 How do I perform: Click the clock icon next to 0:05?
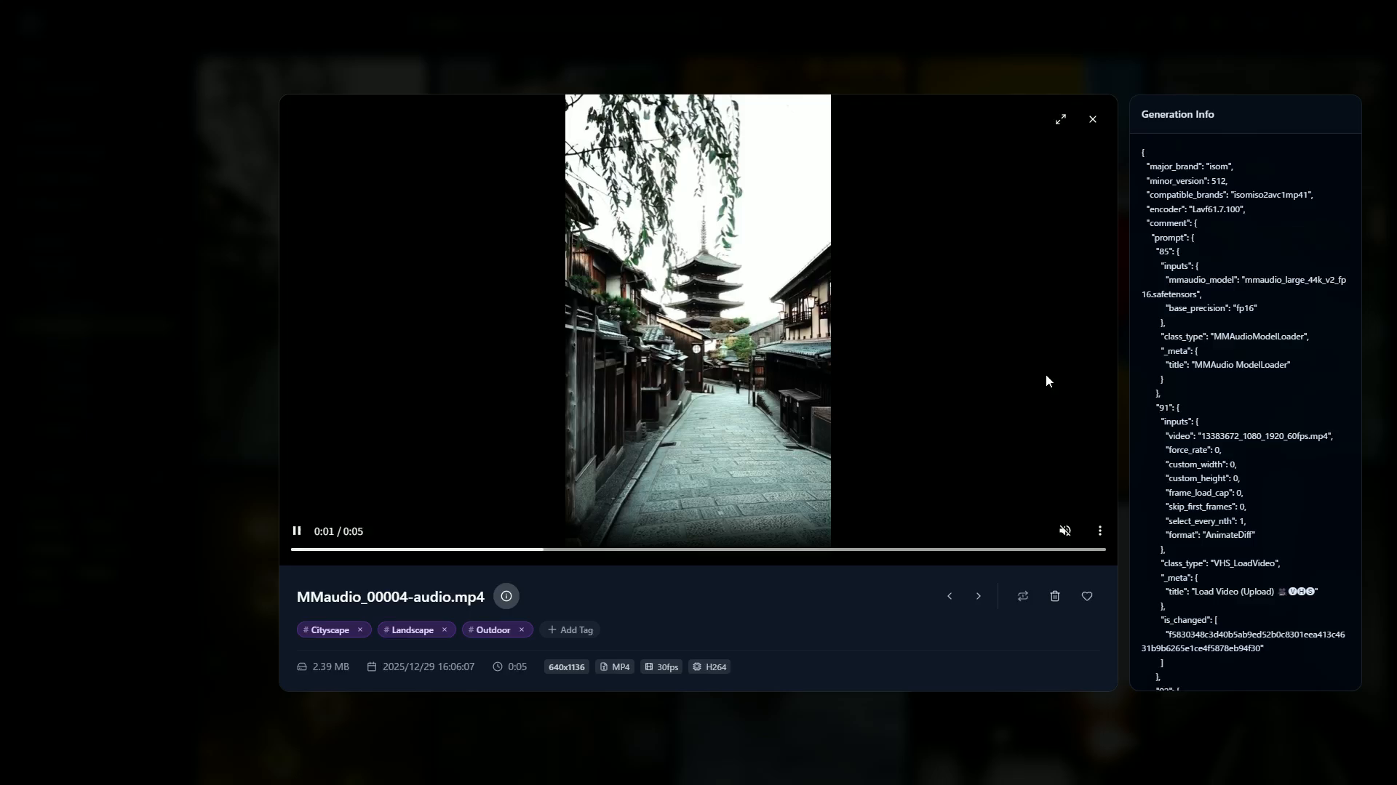(x=496, y=667)
